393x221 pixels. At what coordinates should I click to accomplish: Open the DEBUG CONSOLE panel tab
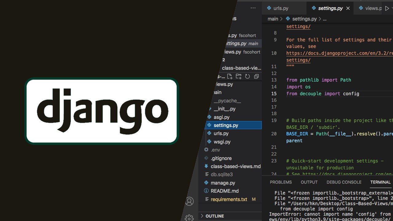click(x=344, y=182)
